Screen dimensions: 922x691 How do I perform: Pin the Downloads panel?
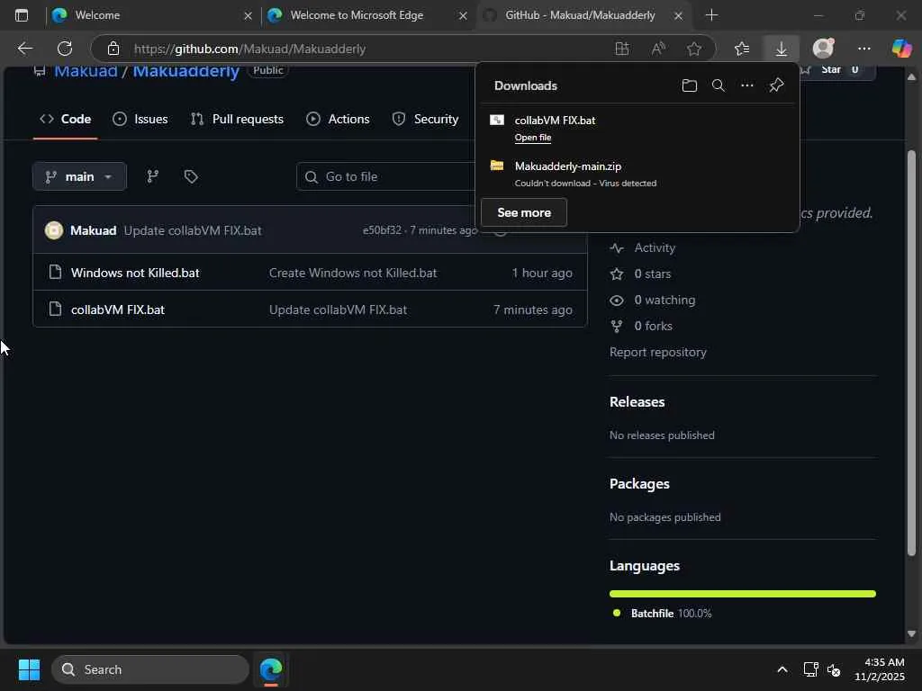776,85
